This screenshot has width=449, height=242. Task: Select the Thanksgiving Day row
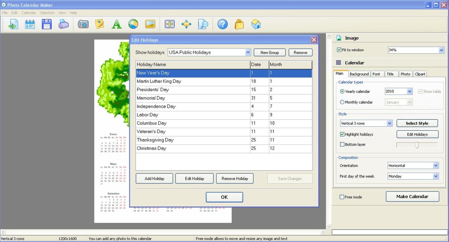click(x=224, y=140)
